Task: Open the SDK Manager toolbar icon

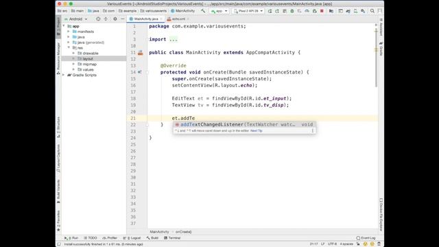Action: [x=363, y=11]
